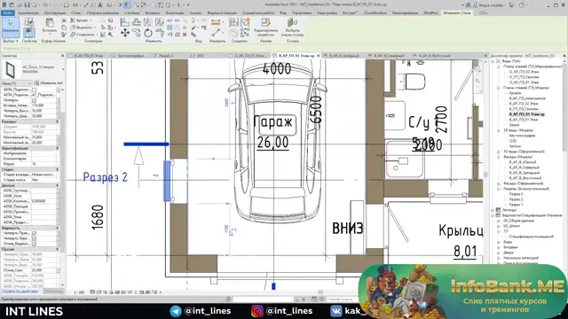The width and height of the screenshot is (568, 319).
Task: Uncheck Четверть_Прав visibility checkbox
Action: click(x=34, y=233)
